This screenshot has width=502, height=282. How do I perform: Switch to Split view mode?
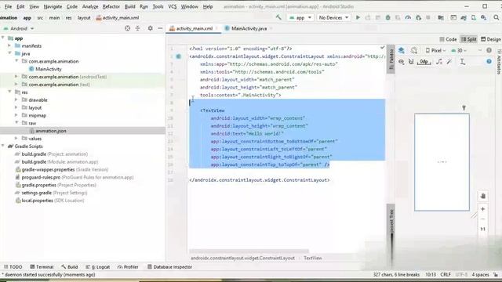[468, 39]
